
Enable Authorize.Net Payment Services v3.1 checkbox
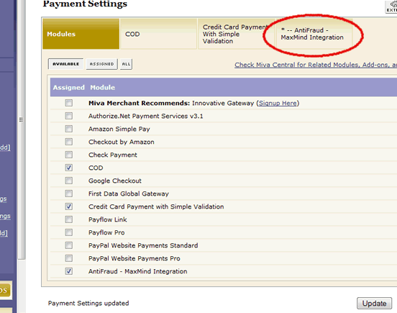tap(68, 116)
